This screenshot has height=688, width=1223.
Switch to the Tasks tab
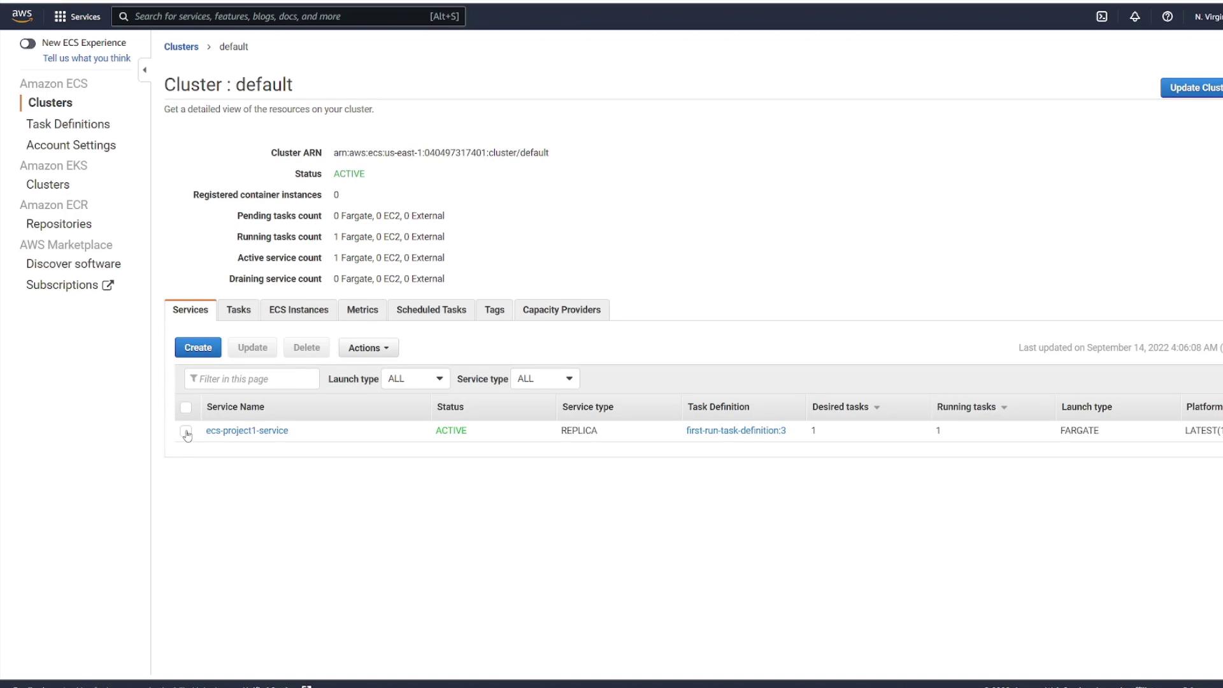point(238,310)
